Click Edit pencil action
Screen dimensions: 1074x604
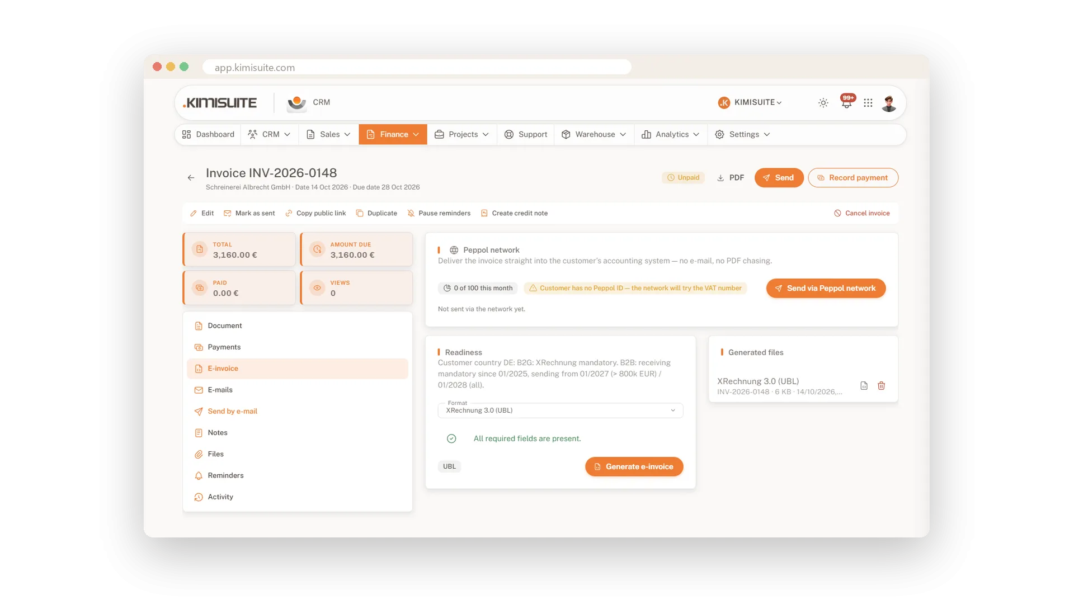point(202,213)
